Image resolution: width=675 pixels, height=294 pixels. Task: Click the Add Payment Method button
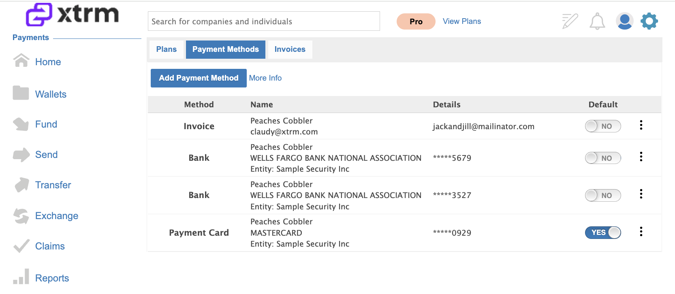click(199, 78)
